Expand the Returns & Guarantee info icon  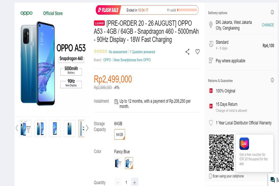pos(272,80)
